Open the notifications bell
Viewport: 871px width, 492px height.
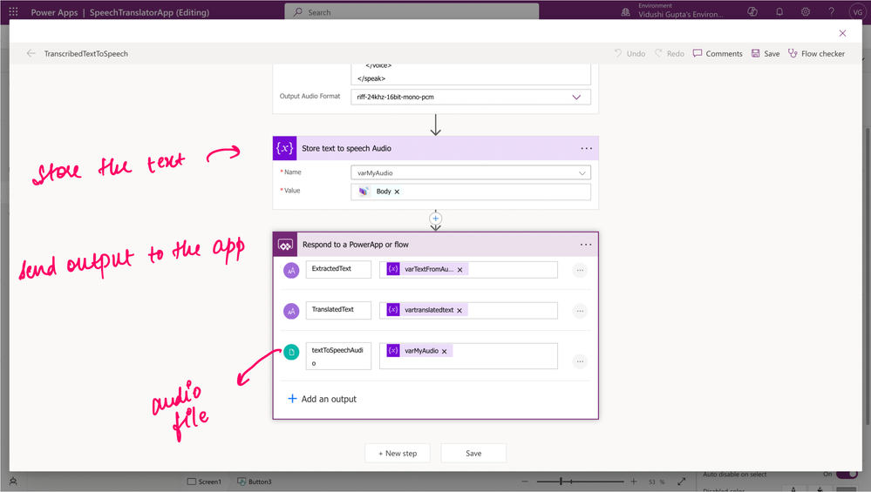tap(779, 11)
